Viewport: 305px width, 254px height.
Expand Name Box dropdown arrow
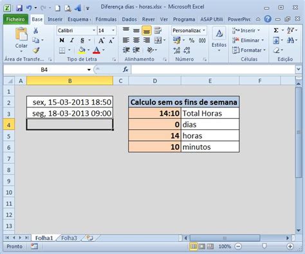[x=89, y=69]
